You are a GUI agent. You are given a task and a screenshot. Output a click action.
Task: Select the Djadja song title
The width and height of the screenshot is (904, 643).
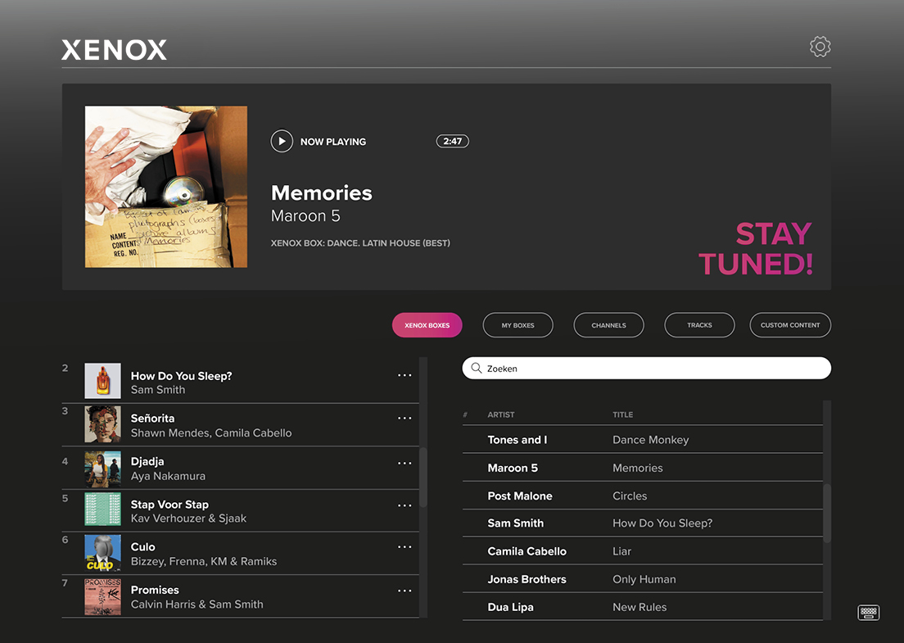[147, 461]
